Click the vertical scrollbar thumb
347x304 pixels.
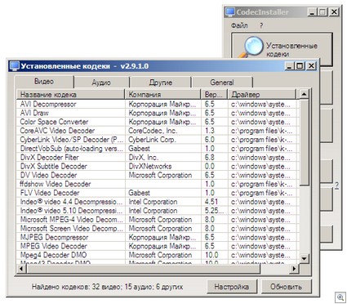[304, 142]
